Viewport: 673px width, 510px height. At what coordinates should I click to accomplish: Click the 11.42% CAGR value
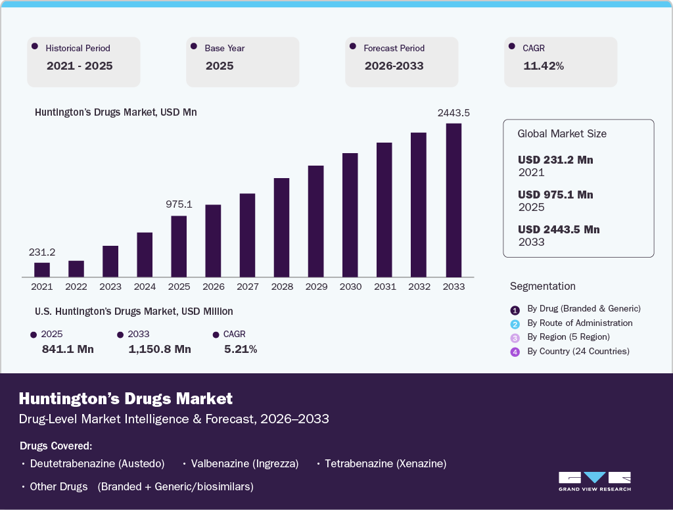pyautogui.click(x=544, y=66)
